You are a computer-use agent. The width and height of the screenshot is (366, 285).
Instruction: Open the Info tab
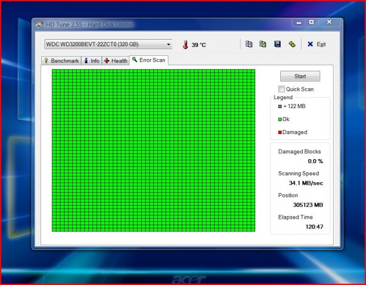tap(92, 61)
